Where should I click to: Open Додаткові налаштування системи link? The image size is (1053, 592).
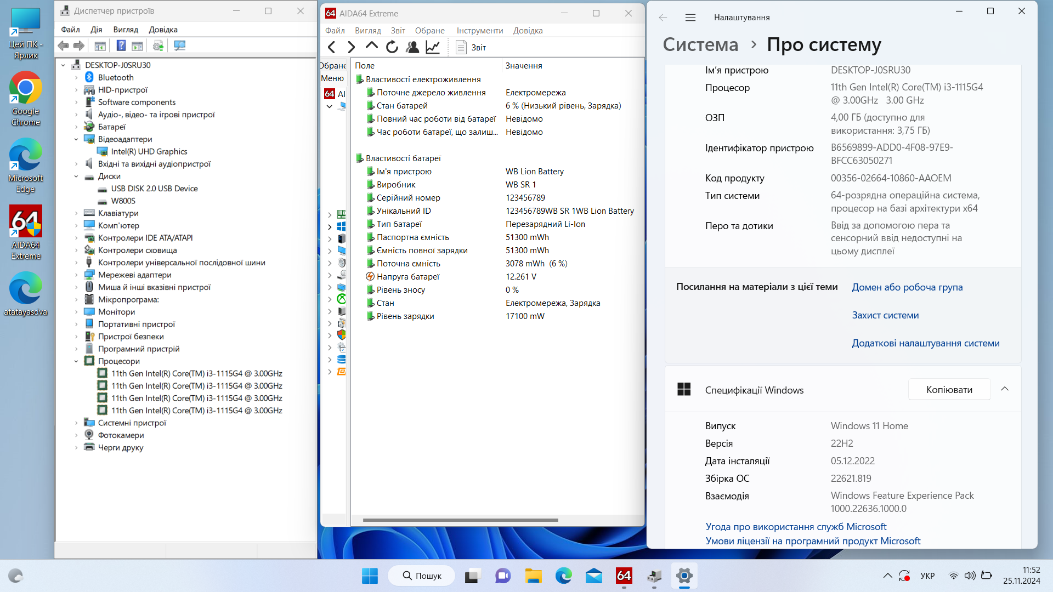(x=926, y=343)
